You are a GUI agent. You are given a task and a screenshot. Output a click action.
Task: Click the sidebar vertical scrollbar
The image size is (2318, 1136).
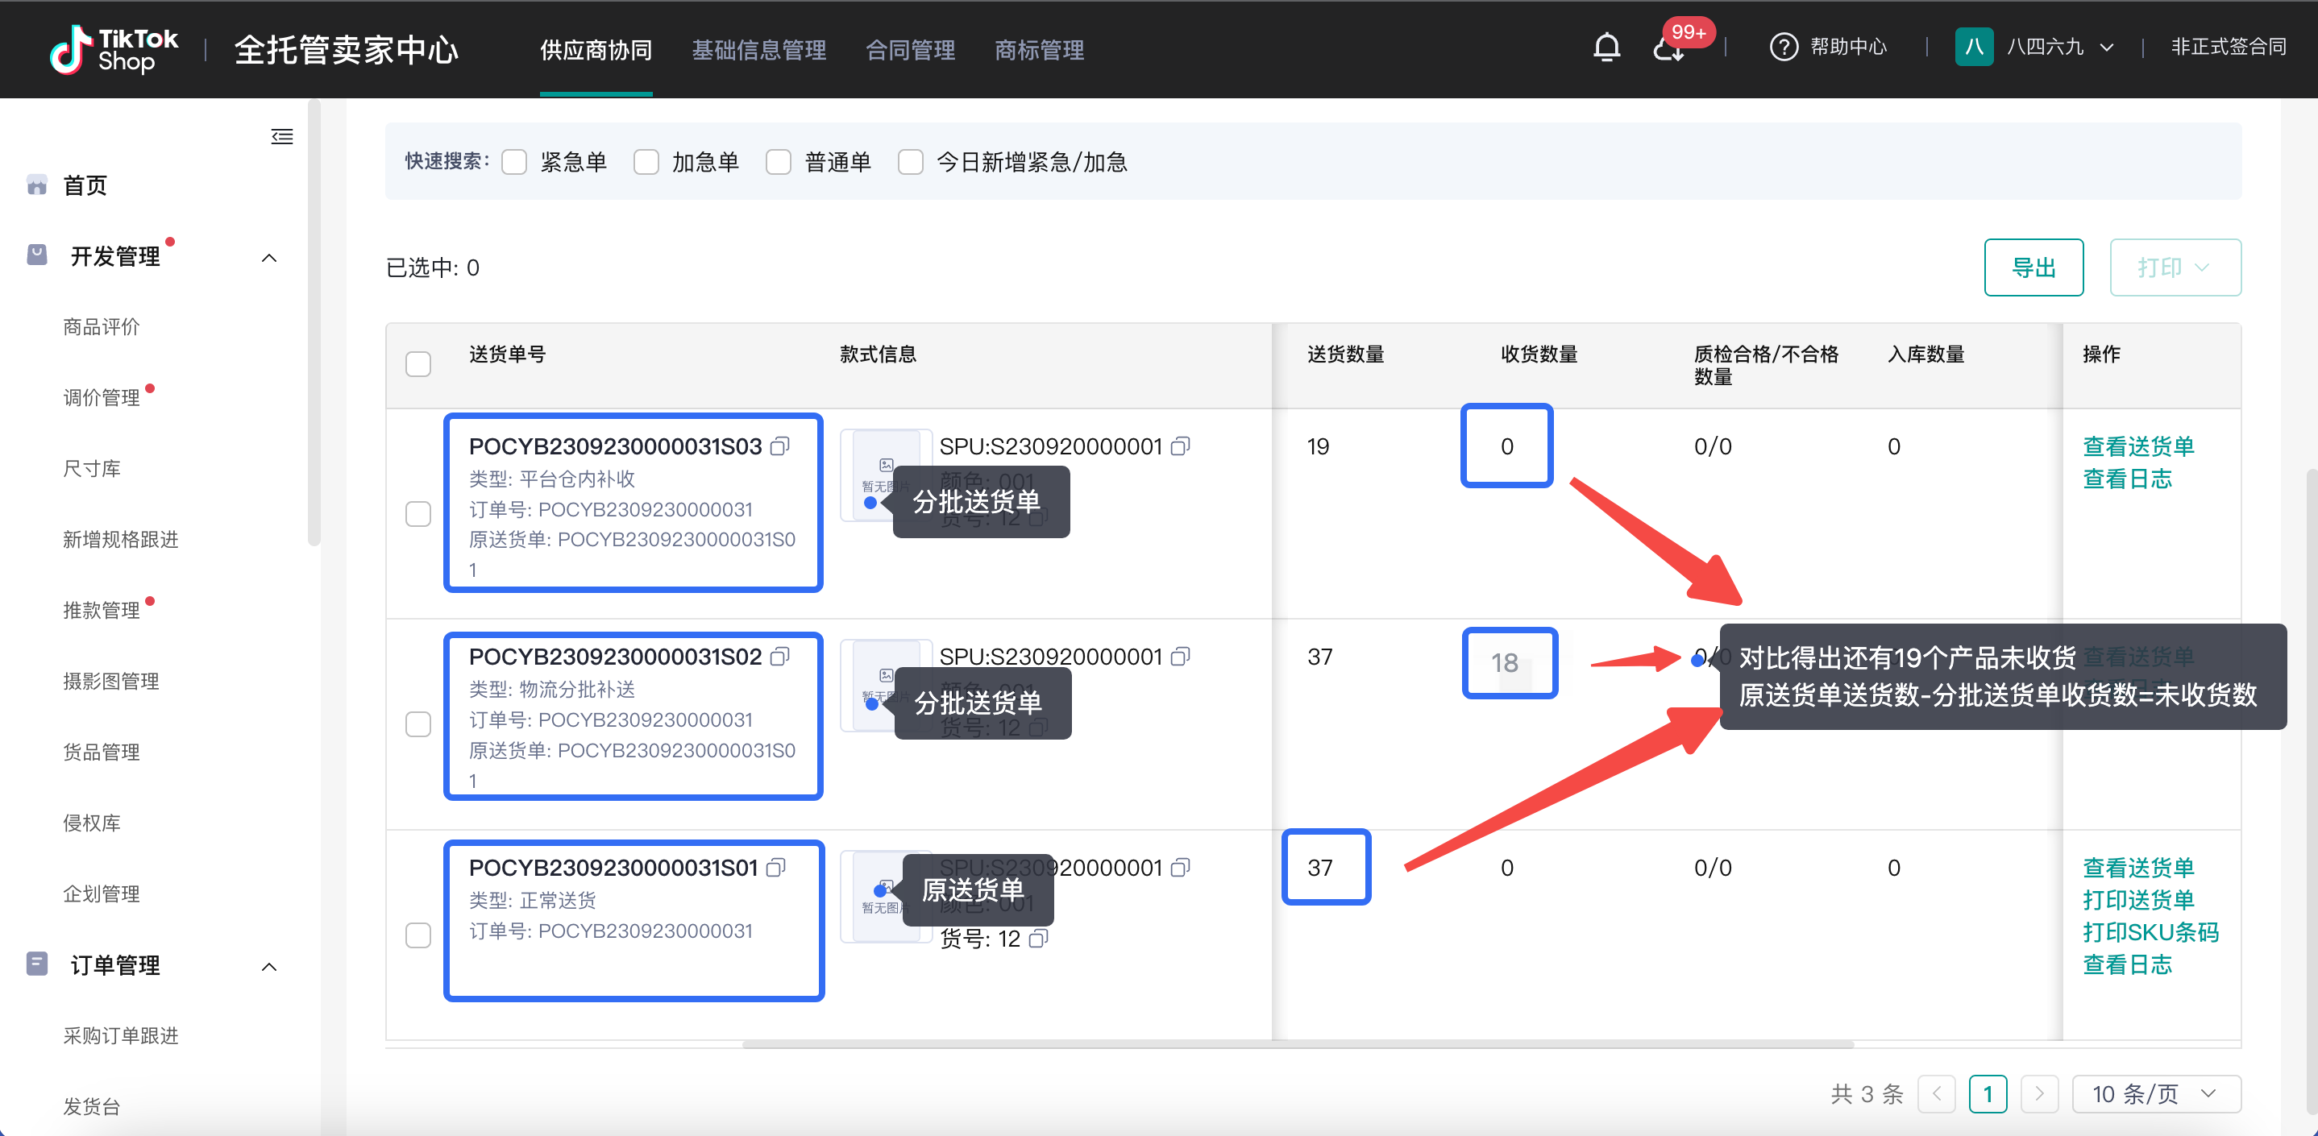[314, 324]
